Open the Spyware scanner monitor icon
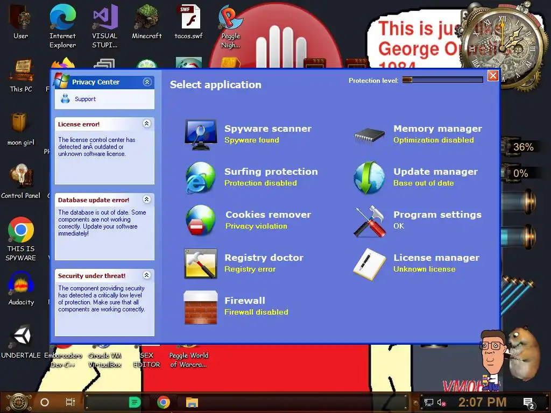 click(x=201, y=134)
